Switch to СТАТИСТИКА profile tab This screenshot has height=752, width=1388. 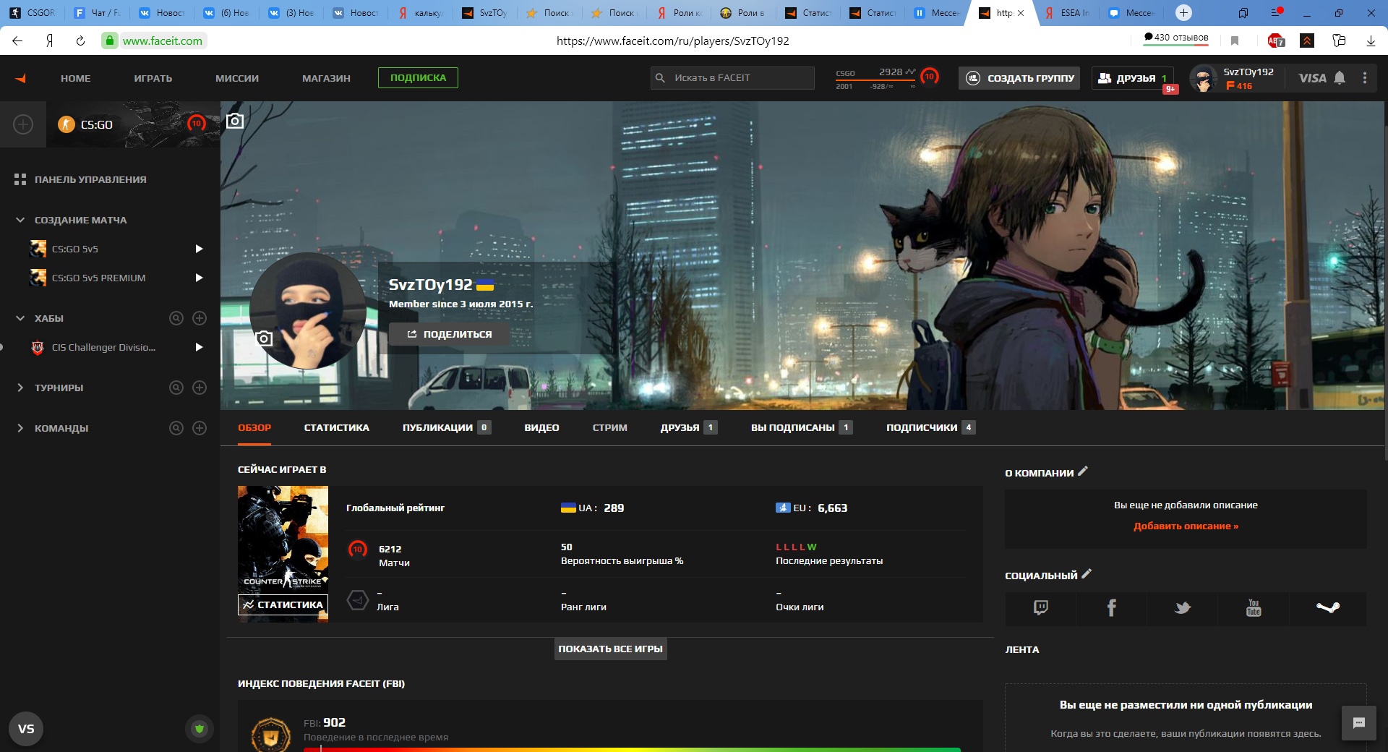(337, 427)
